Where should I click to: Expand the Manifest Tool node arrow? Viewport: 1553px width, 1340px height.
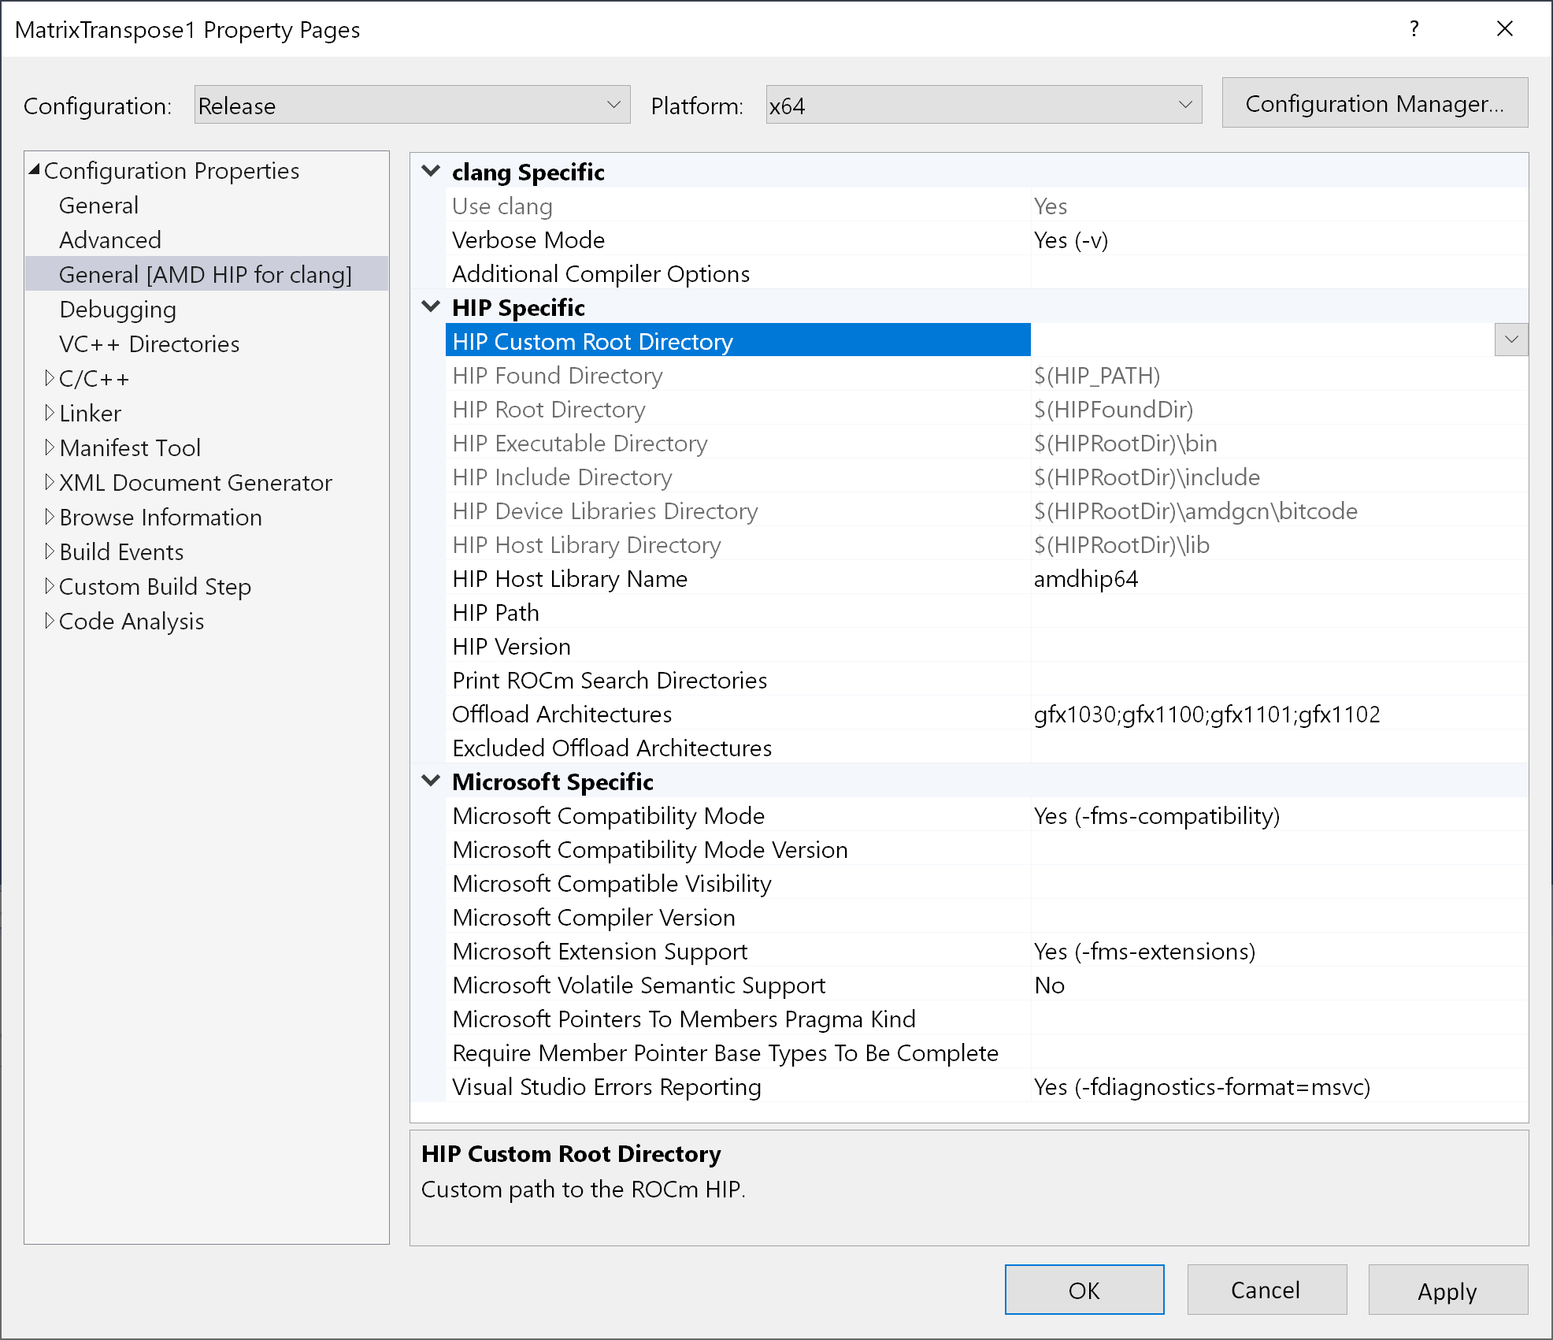(50, 447)
